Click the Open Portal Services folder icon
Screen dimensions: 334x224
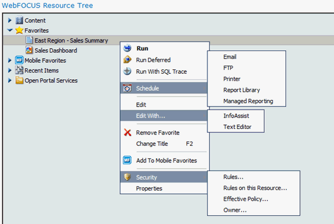point(19,80)
